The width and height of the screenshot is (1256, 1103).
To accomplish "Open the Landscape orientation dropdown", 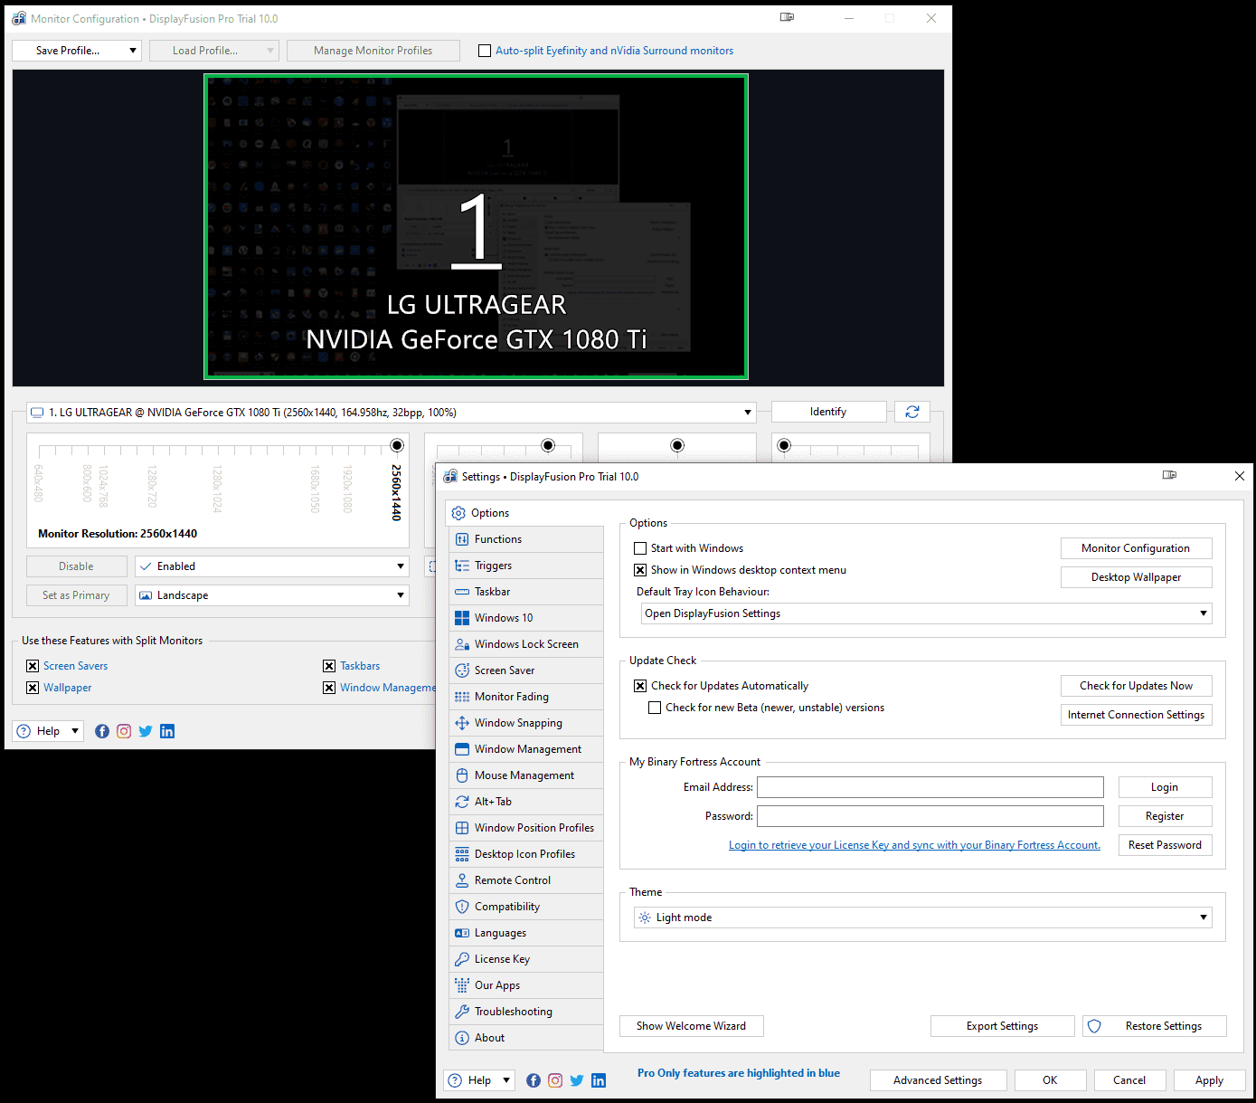I will click(x=272, y=595).
